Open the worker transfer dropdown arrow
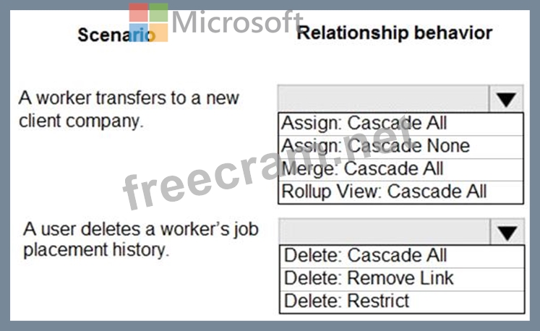The width and height of the screenshot is (540, 331). tap(506, 100)
